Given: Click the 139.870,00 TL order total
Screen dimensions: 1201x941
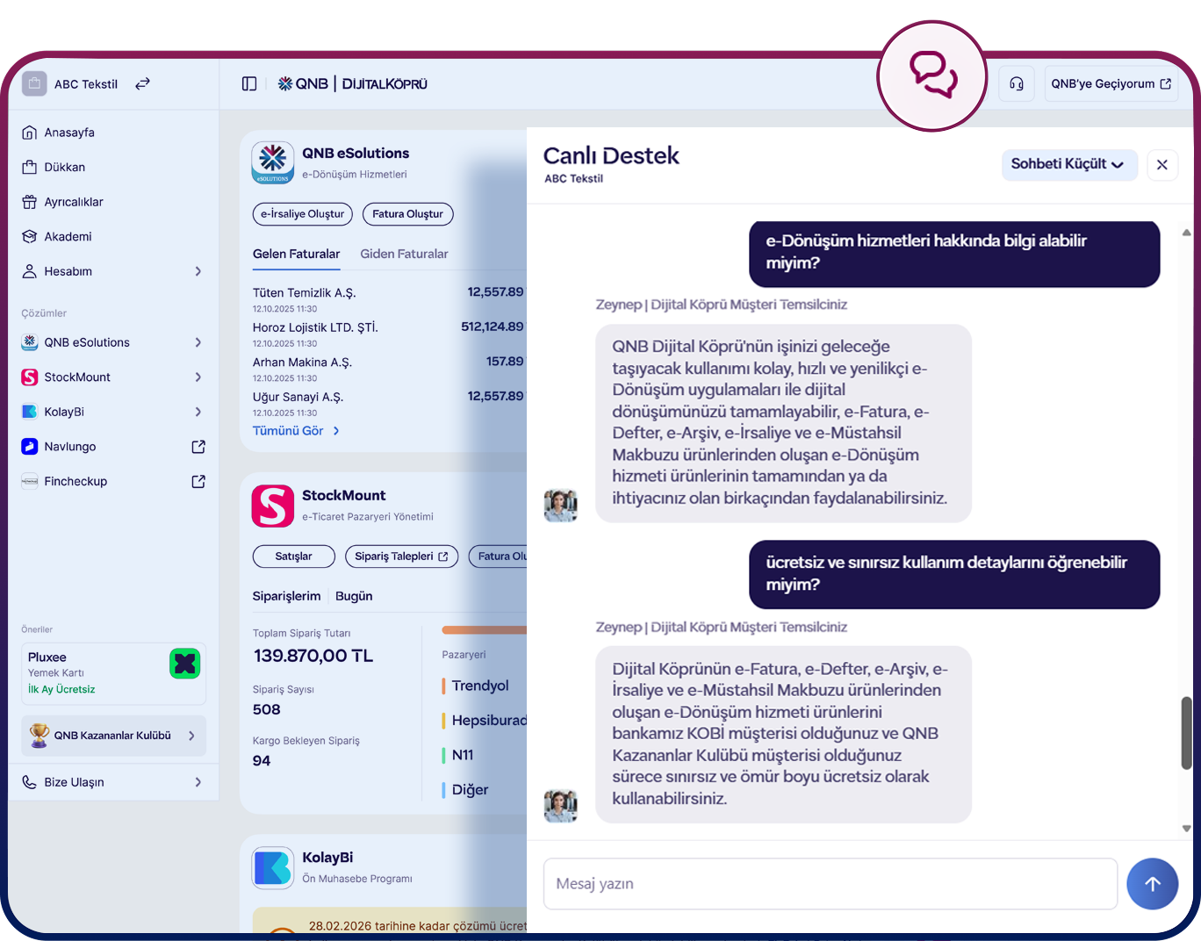Looking at the screenshot, I should pos(313,656).
